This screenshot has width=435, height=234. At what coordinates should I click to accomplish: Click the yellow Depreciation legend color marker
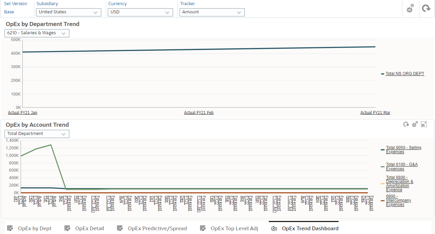pyautogui.click(x=382, y=184)
